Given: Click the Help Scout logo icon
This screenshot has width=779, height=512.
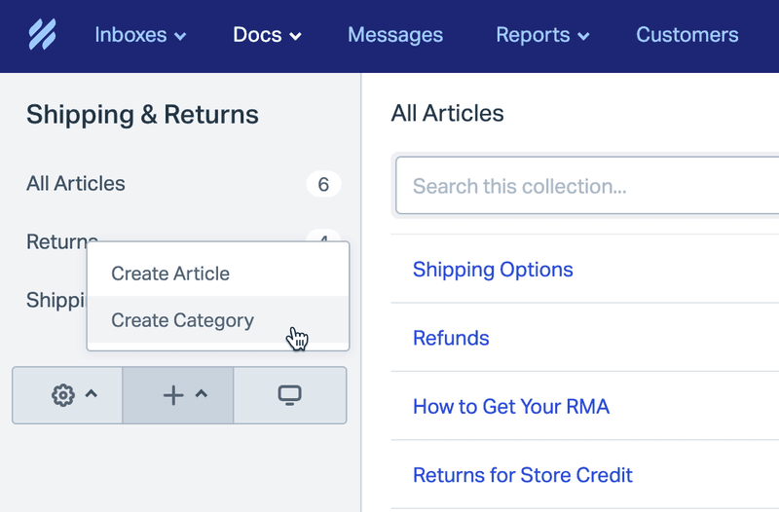Looking at the screenshot, I should pos(42,35).
